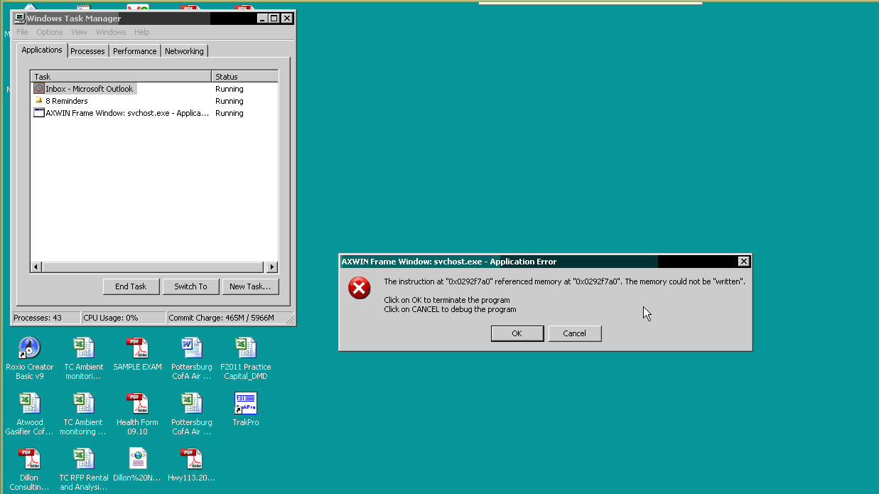Image resolution: width=879 pixels, height=494 pixels.
Task: Open Health Form 09.10 PDF
Action: tap(137, 403)
